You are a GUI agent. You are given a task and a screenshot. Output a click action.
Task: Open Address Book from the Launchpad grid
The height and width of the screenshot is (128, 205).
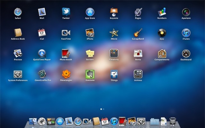pyautogui.click(x=18, y=33)
